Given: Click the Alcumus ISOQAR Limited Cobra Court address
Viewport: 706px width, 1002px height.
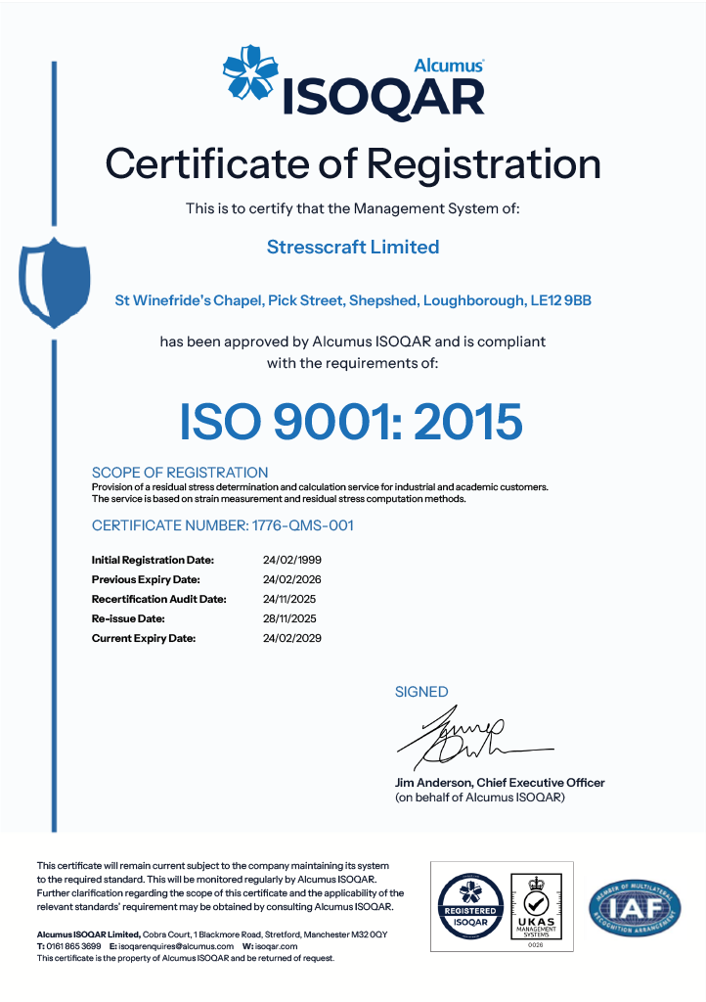Looking at the screenshot, I should [x=212, y=934].
